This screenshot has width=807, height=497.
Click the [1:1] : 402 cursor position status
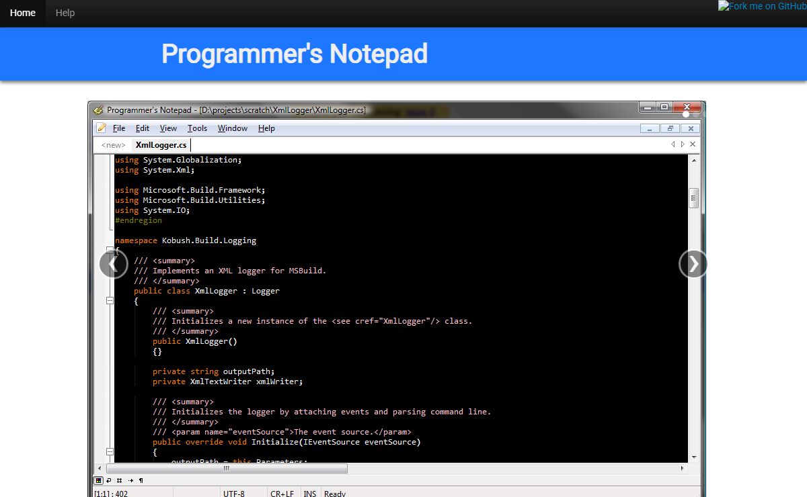coord(111,494)
